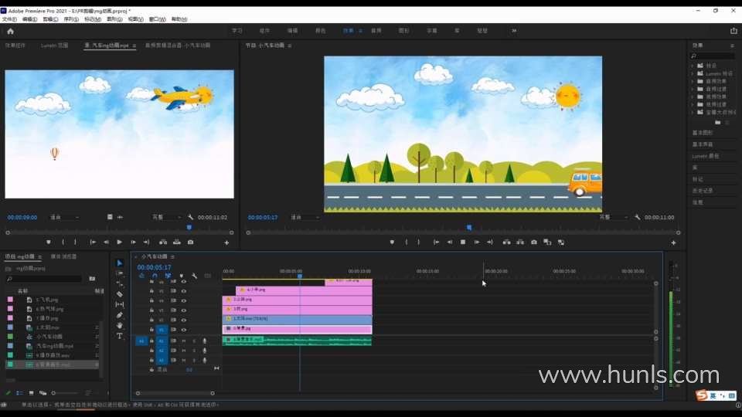The height and width of the screenshot is (417, 742).
Task: Select the Type tool
Action: [x=120, y=336]
